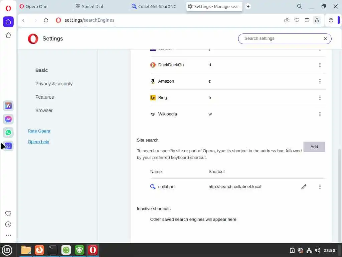This screenshot has height=257, width=342.
Task: Switch to CollabNet SearXNG tab
Action: point(158,6)
